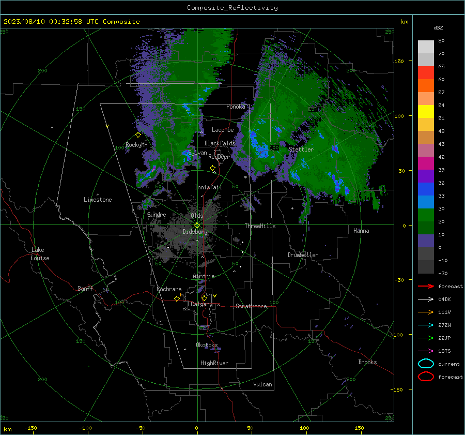Click the Limestone label

(x=98, y=200)
